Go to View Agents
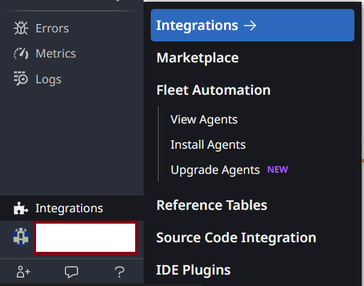The height and width of the screenshot is (286, 364). pyautogui.click(x=204, y=119)
